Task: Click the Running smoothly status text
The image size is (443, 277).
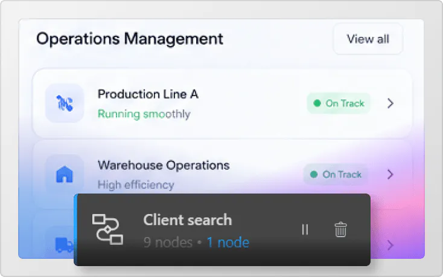Action: 144,114
